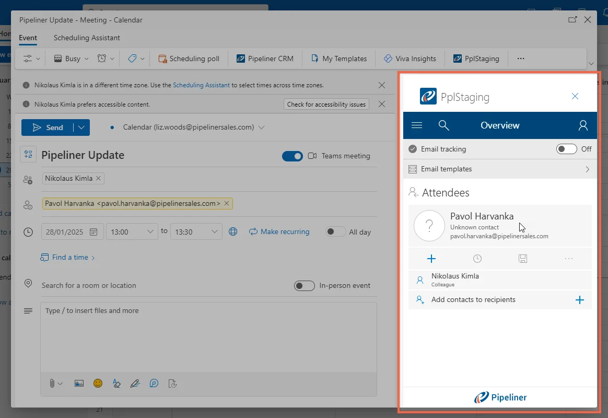Click the clock history icon under Pavol Harvanka
This screenshot has height=418, width=608.
pos(477,259)
